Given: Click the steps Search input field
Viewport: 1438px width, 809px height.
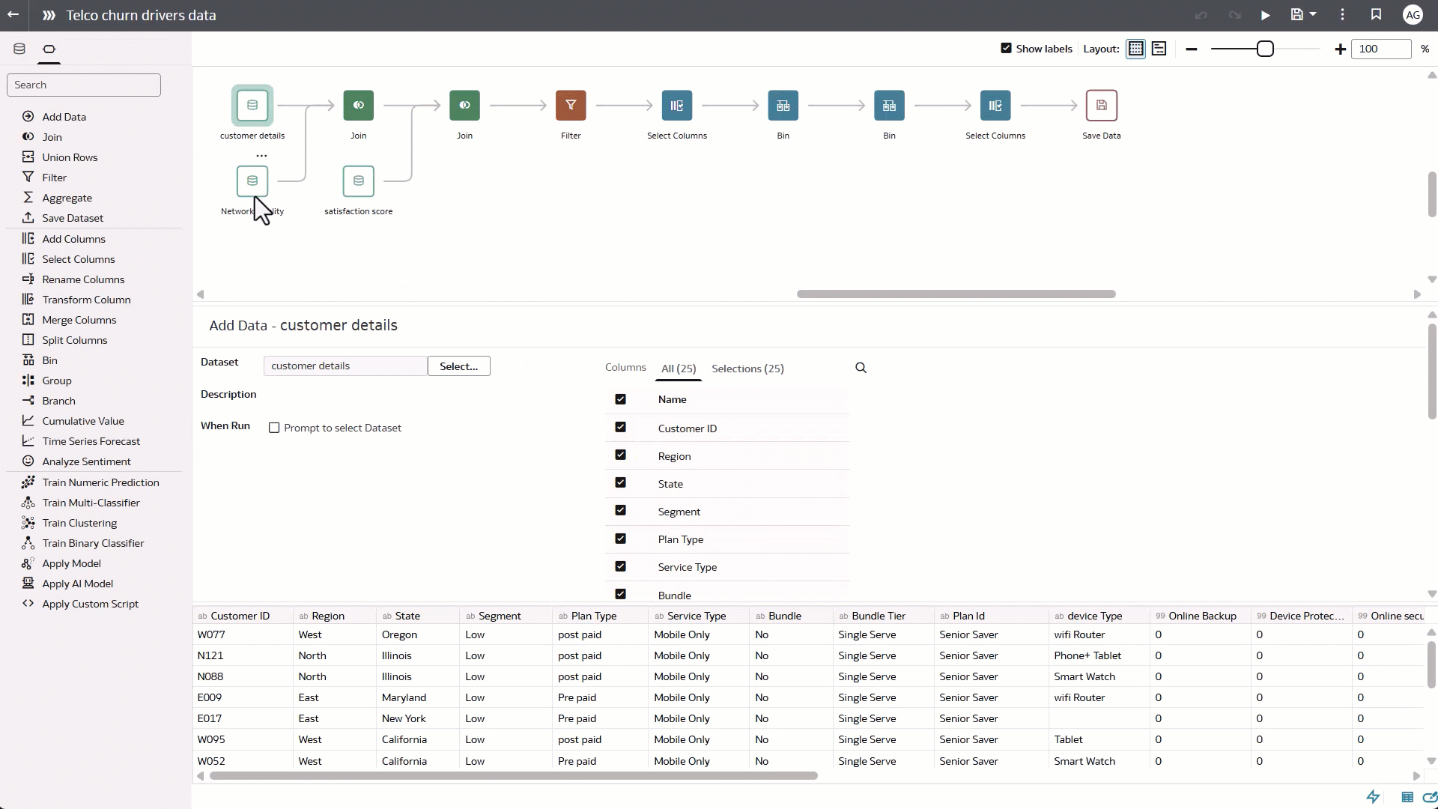Looking at the screenshot, I should point(84,85).
